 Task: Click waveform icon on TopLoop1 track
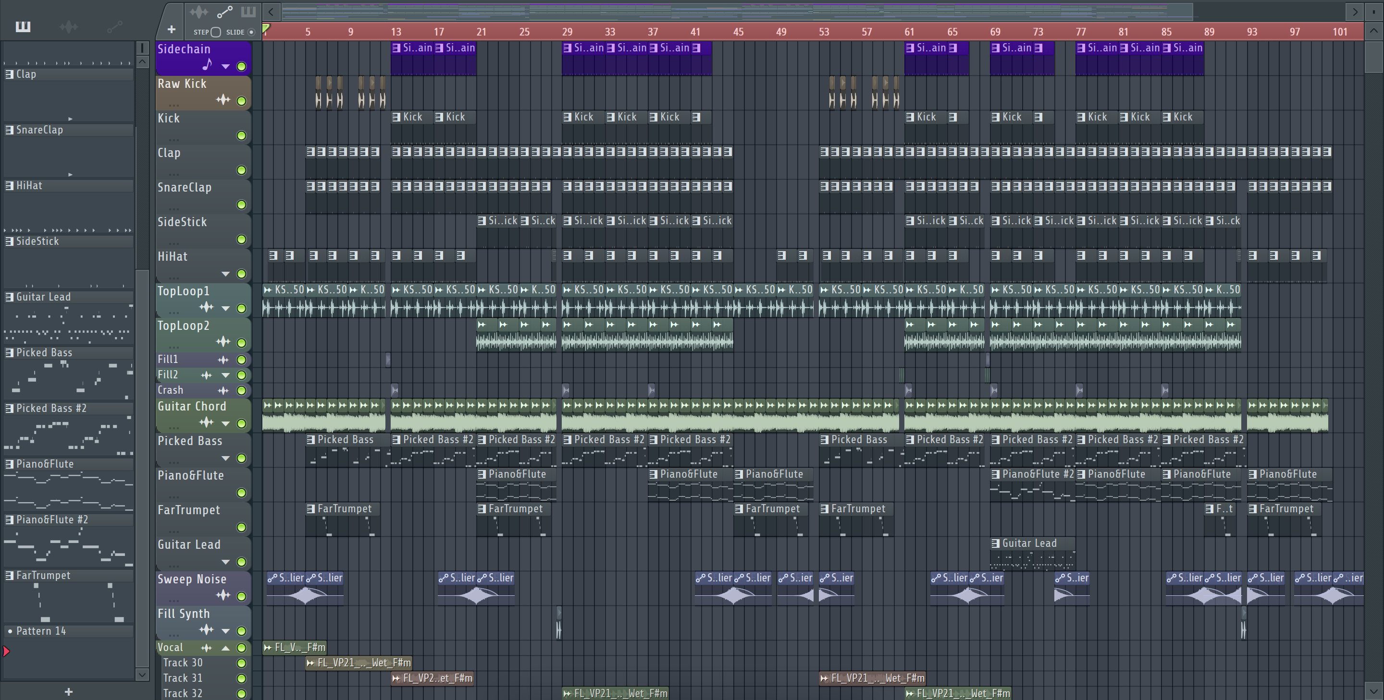point(207,308)
